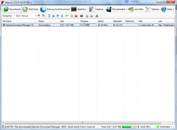Open Browse And Download
Image resolution: width=177 pixels, height=130 pixels.
point(55,9)
